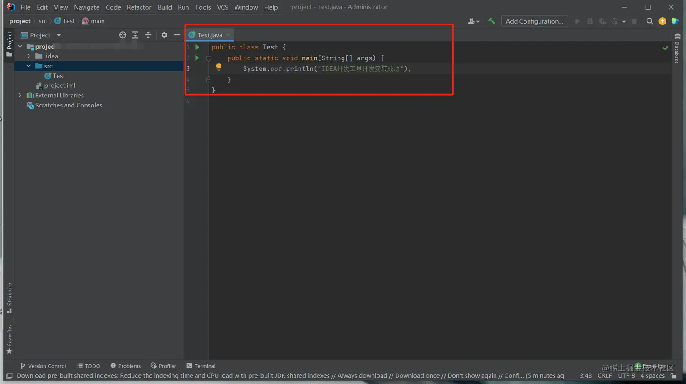Select the Test.java editor tab
The image size is (686, 384).
tap(210, 35)
